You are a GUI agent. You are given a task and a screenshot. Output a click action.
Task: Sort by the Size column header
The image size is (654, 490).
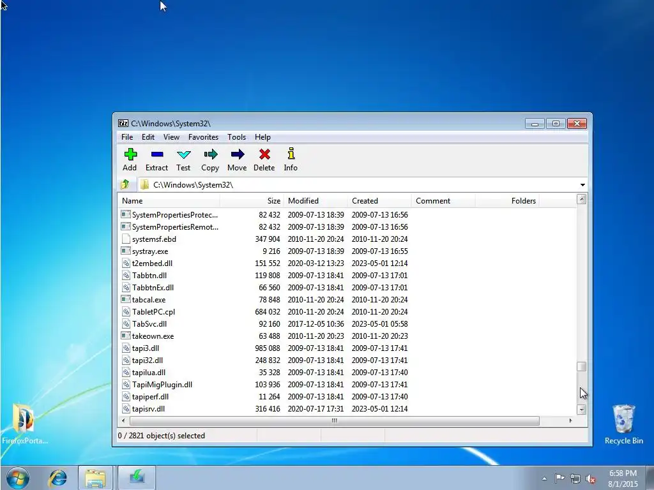pyautogui.click(x=252, y=201)
